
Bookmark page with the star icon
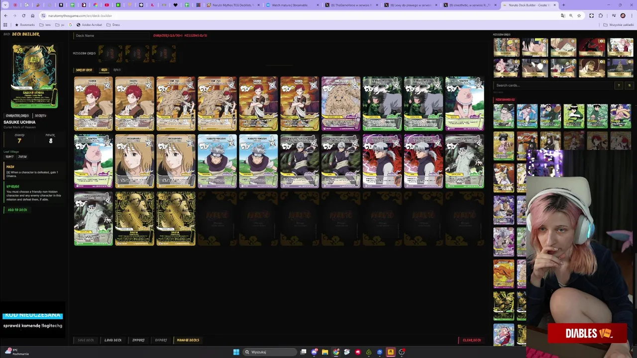click(579, 15)
